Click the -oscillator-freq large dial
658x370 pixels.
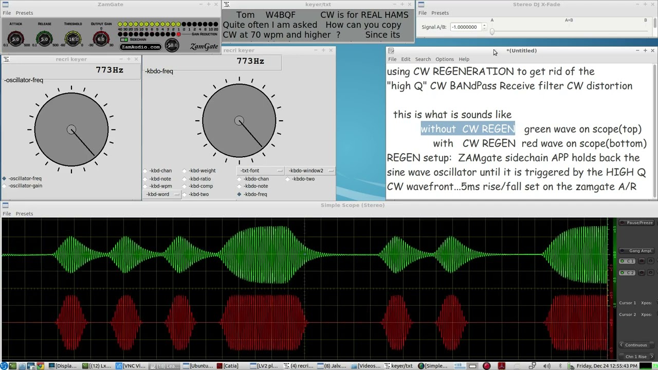pos(71,129)
